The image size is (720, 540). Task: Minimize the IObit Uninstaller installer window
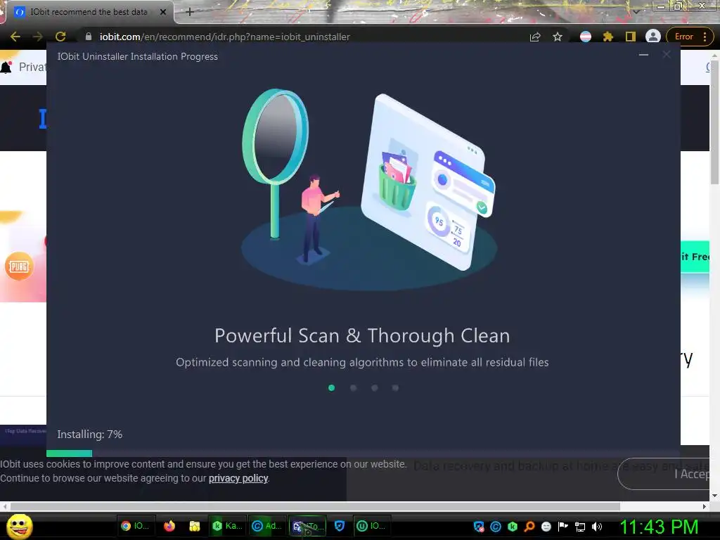click(644, 55)
